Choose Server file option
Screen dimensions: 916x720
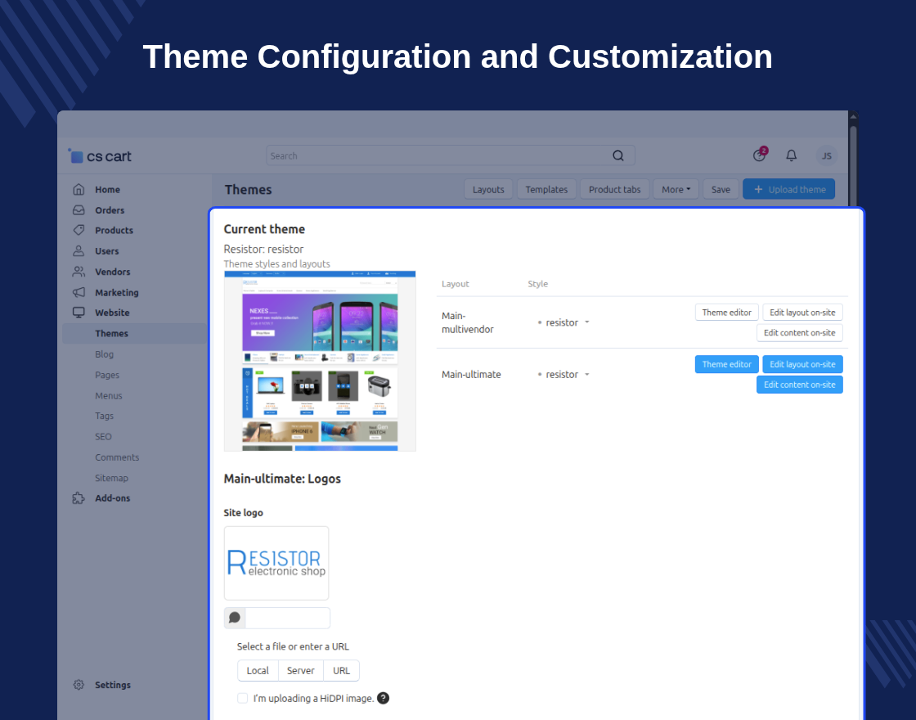301,670
